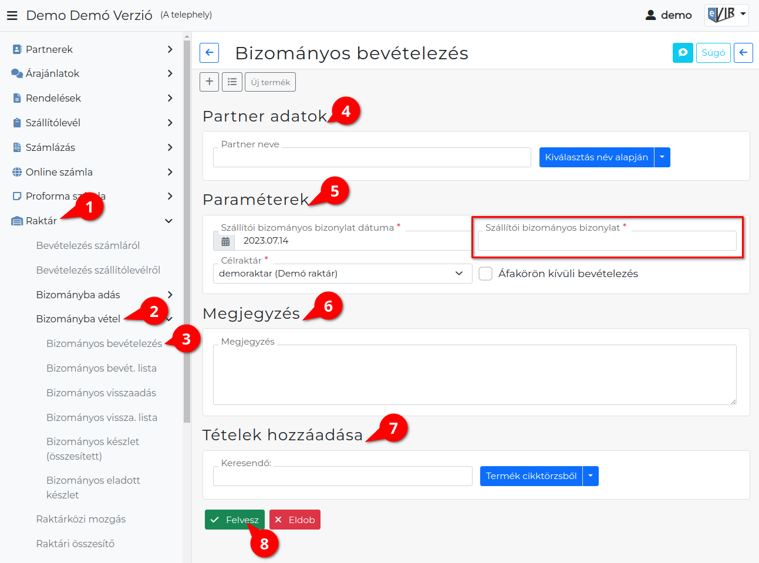Open the eVIR logo dropdown
The height and width of the screenshot is (563, 759).
pos(727,15)
